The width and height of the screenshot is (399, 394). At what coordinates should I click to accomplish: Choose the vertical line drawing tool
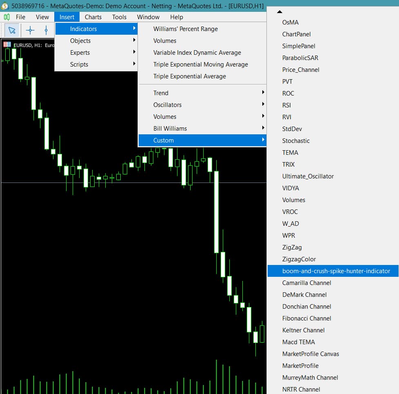[x=46, y=30]
